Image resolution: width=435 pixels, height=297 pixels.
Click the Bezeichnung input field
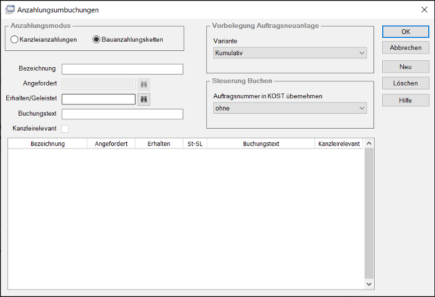(122, 69)
